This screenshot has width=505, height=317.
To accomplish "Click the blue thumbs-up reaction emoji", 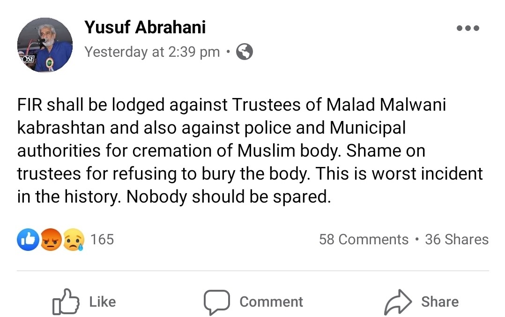I will [28, 240].
